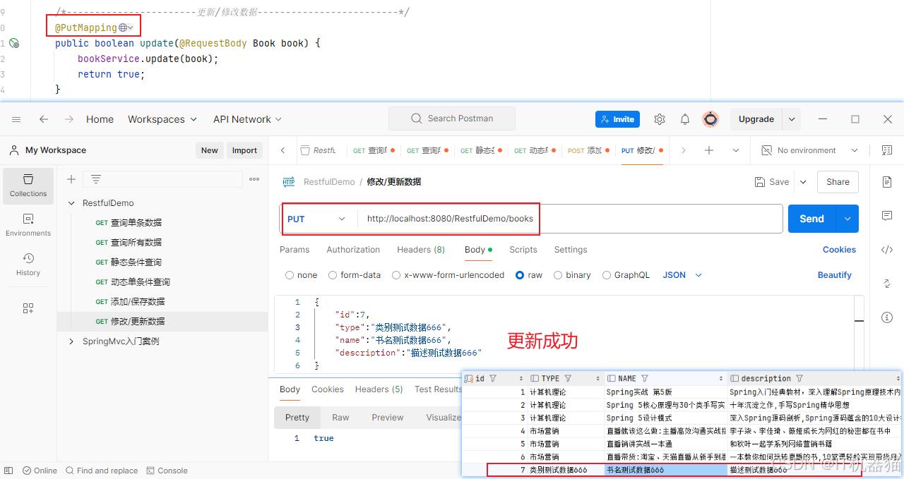Toggle sidebar icon in status bar
Image resolution: width=904 pixels, height=479 pixels.
click(x=9, y=471)
